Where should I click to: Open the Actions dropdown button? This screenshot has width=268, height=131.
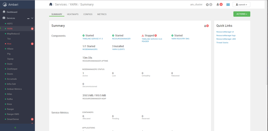point(242,14)
